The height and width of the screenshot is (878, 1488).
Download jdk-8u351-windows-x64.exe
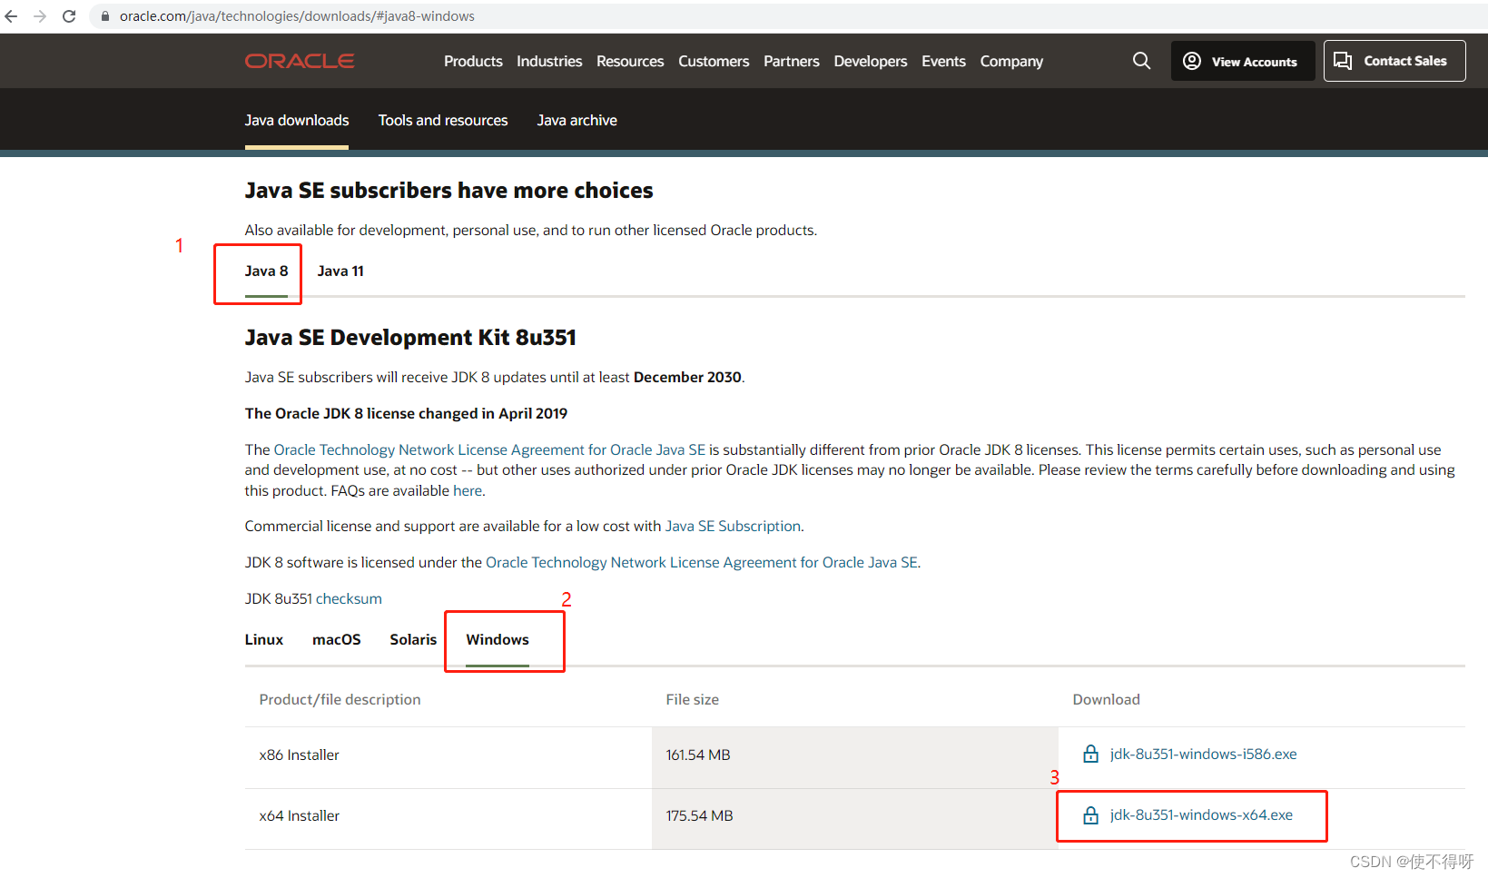(x=1201, y=815)
